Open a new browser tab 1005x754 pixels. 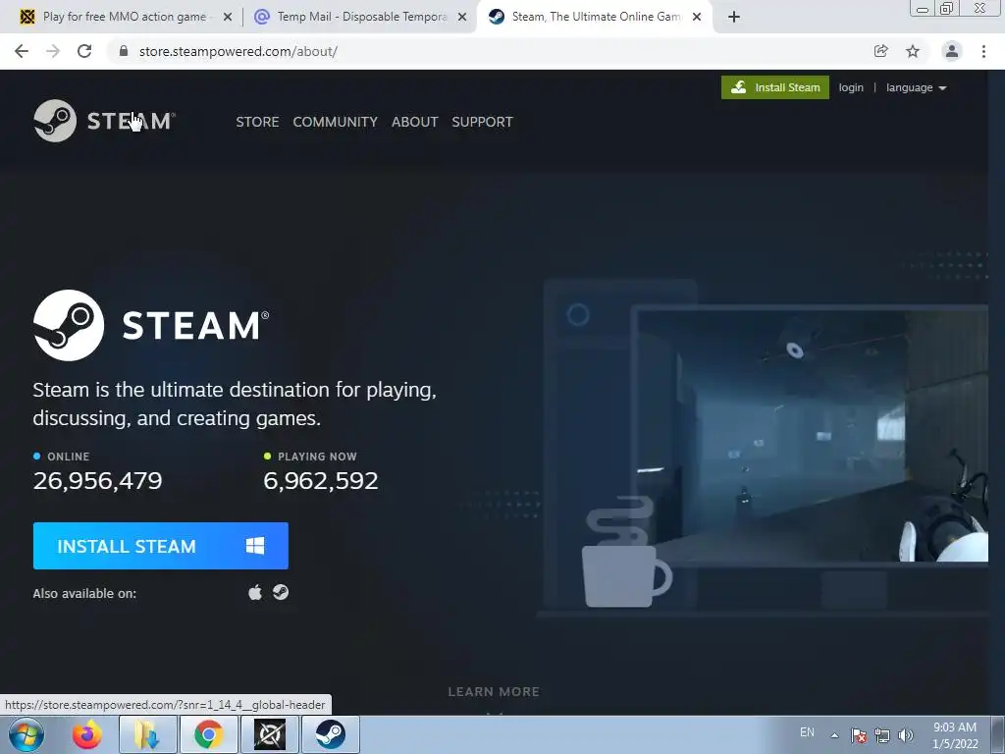click(x=734, y=18)
